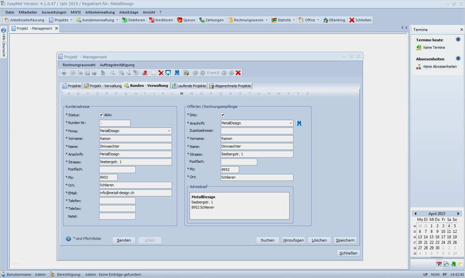Click the calendar icon below the mini calendar
Image resolution: width=465 pixels, height=278 pixels.
(439, 264)
